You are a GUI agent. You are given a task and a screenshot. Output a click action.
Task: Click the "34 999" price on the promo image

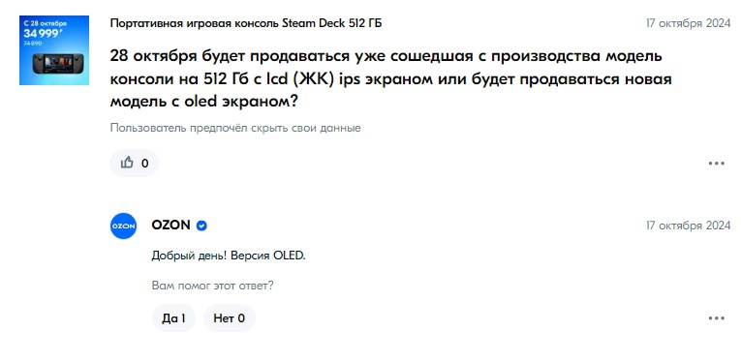[43, 34]
